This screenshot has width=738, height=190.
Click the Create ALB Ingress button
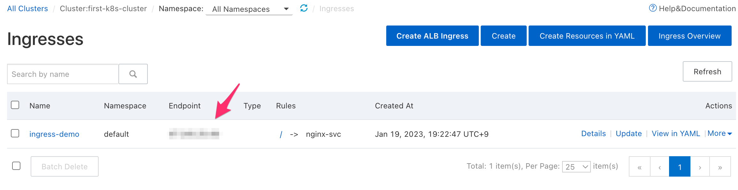point(432,36)
